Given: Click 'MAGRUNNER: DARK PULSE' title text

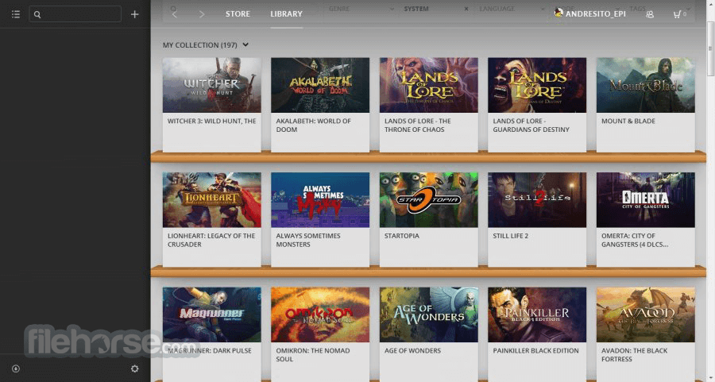Looking at the screenshot, I should 209,351.
